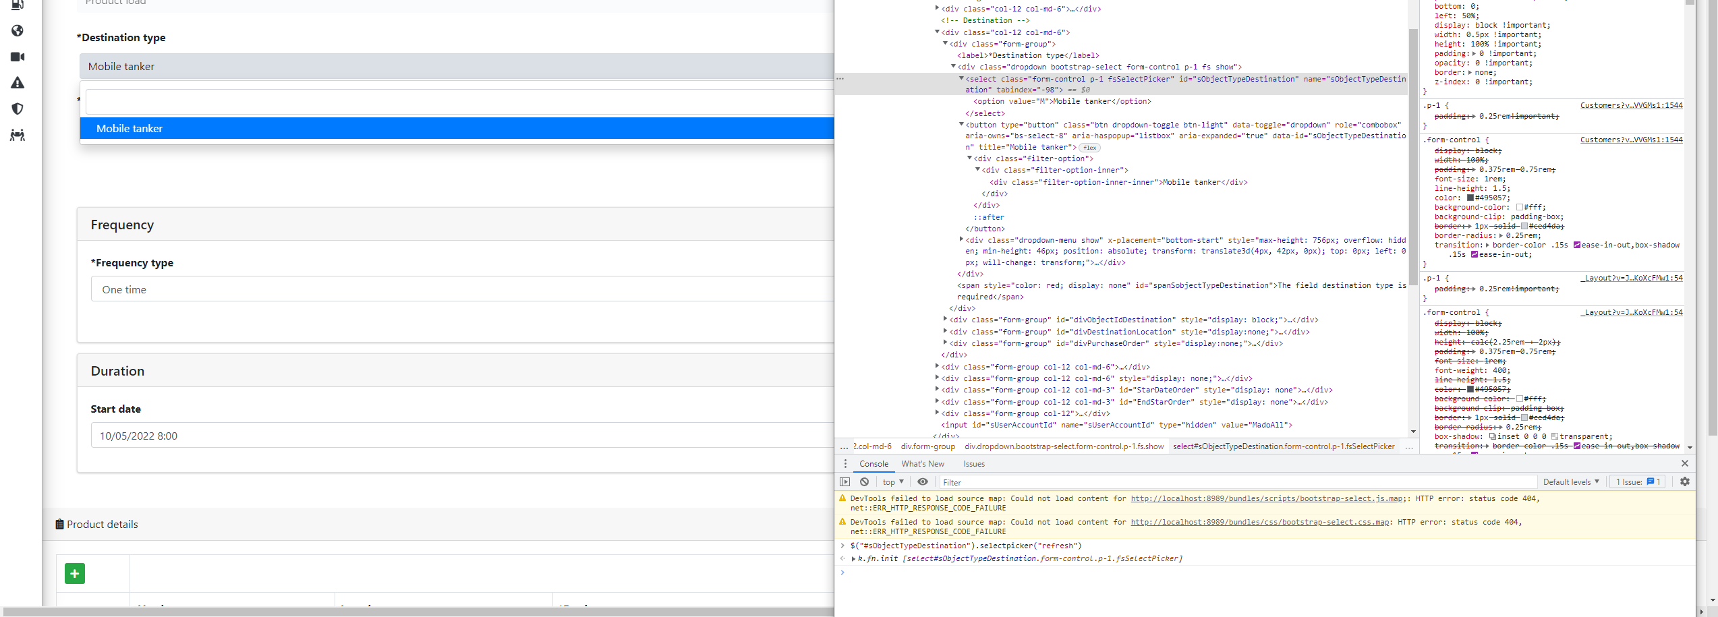This screenshot has height=617, width=1718.
Task: Toggle the box-shadow inset property checkbox
Action: pyautogui.click(x=1493, y=436)
